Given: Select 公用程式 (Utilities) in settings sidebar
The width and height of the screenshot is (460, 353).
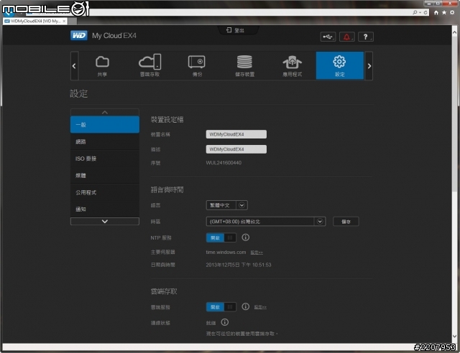Looking at the screenshot, I should [105, 192].
